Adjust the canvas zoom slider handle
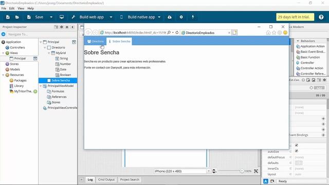 tap(242, 171)
